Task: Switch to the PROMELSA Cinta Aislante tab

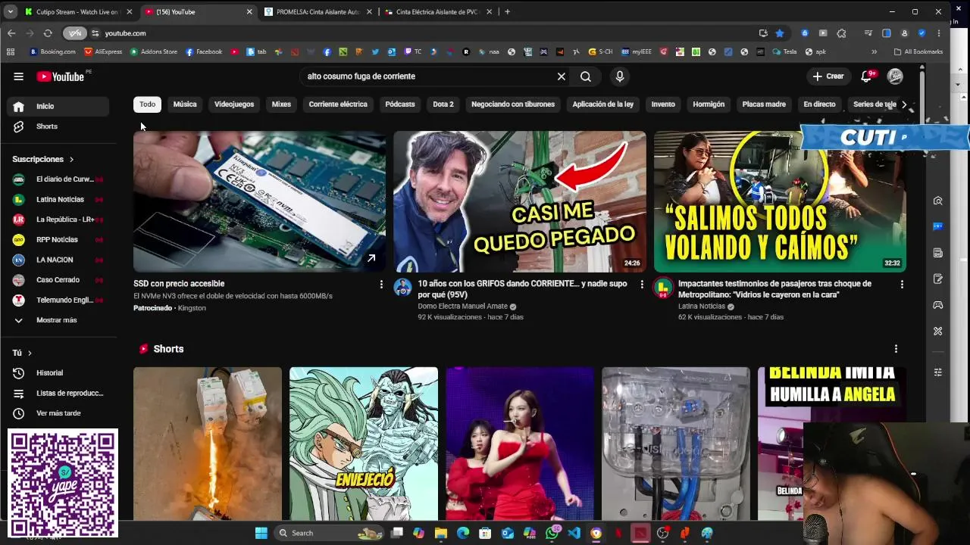Action: pyautogui.click(x=319, y=12)
